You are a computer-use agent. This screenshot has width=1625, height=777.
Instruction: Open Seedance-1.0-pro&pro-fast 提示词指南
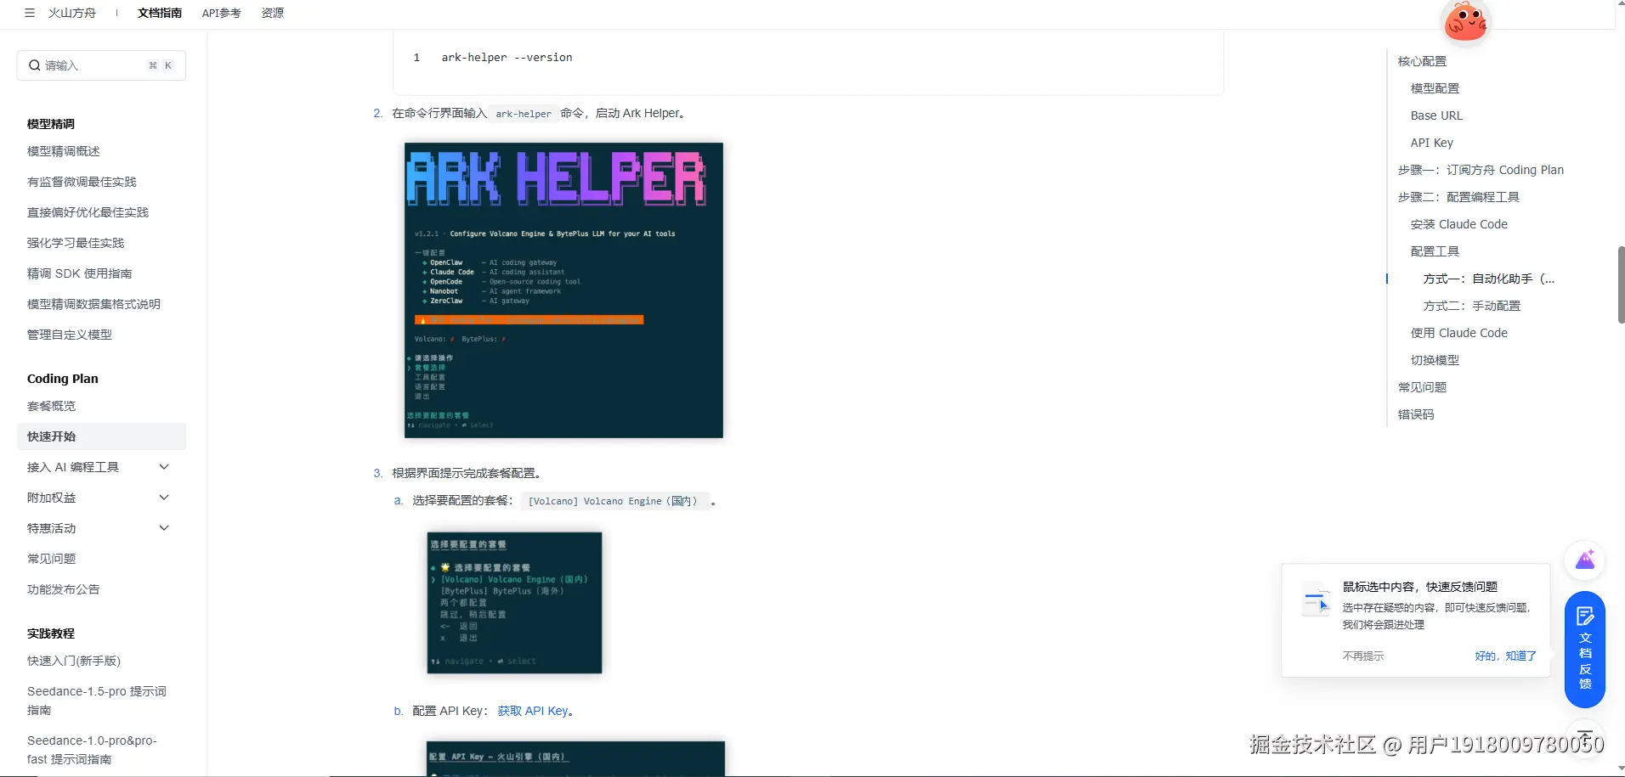92,750
